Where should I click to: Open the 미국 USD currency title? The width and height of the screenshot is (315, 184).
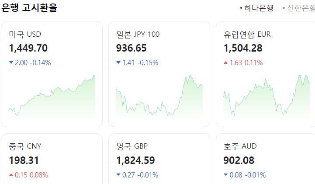[x=25, y=34]
